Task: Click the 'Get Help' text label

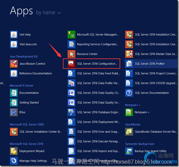Action: tap(25, 35)
